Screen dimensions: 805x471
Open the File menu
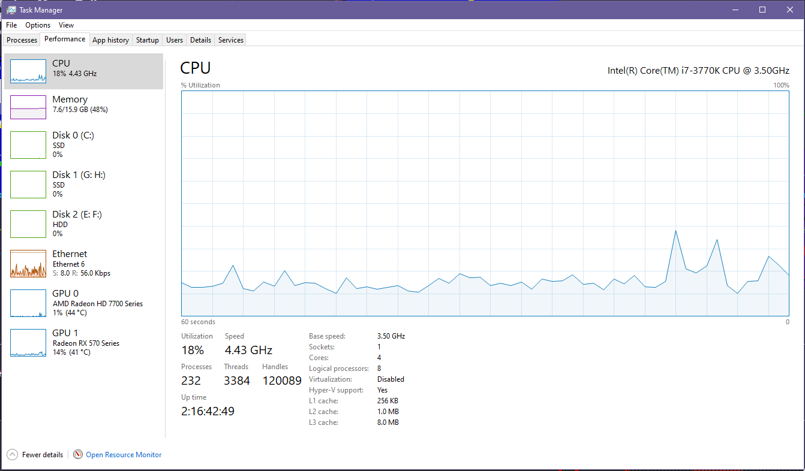11,25
